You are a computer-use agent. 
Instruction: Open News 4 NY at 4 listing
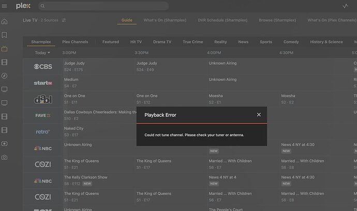tap(243, 180)
